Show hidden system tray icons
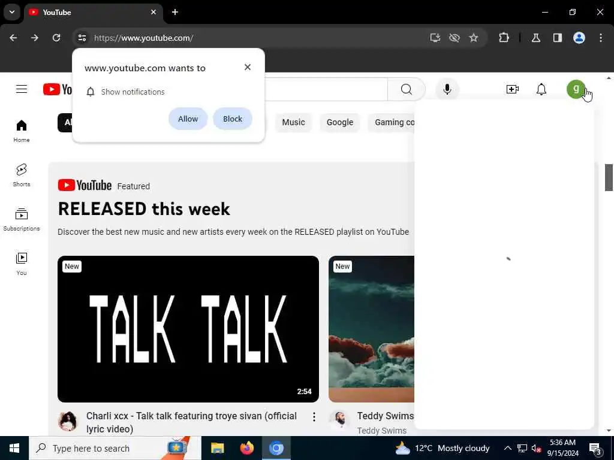 click(x=507, y=448)
